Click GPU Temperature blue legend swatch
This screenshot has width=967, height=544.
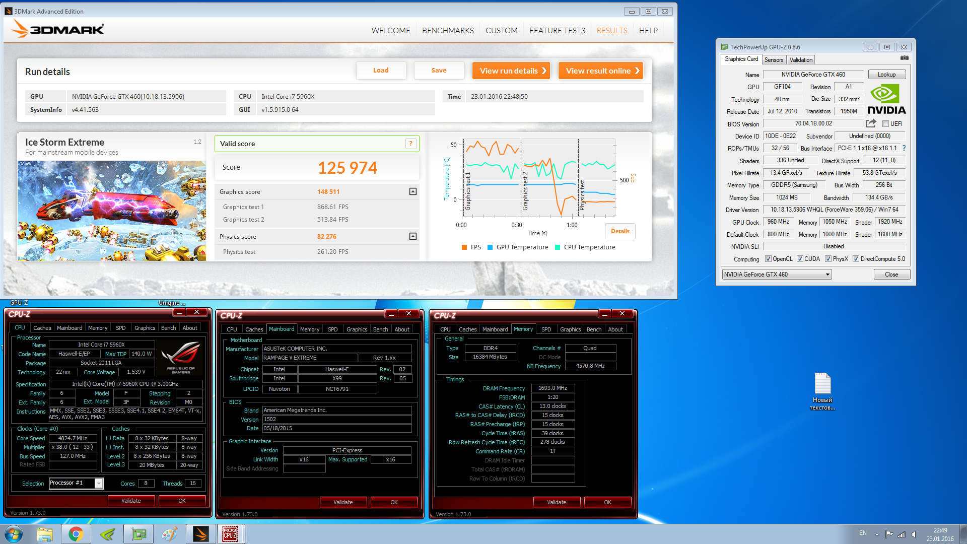[x=490, y=247]
